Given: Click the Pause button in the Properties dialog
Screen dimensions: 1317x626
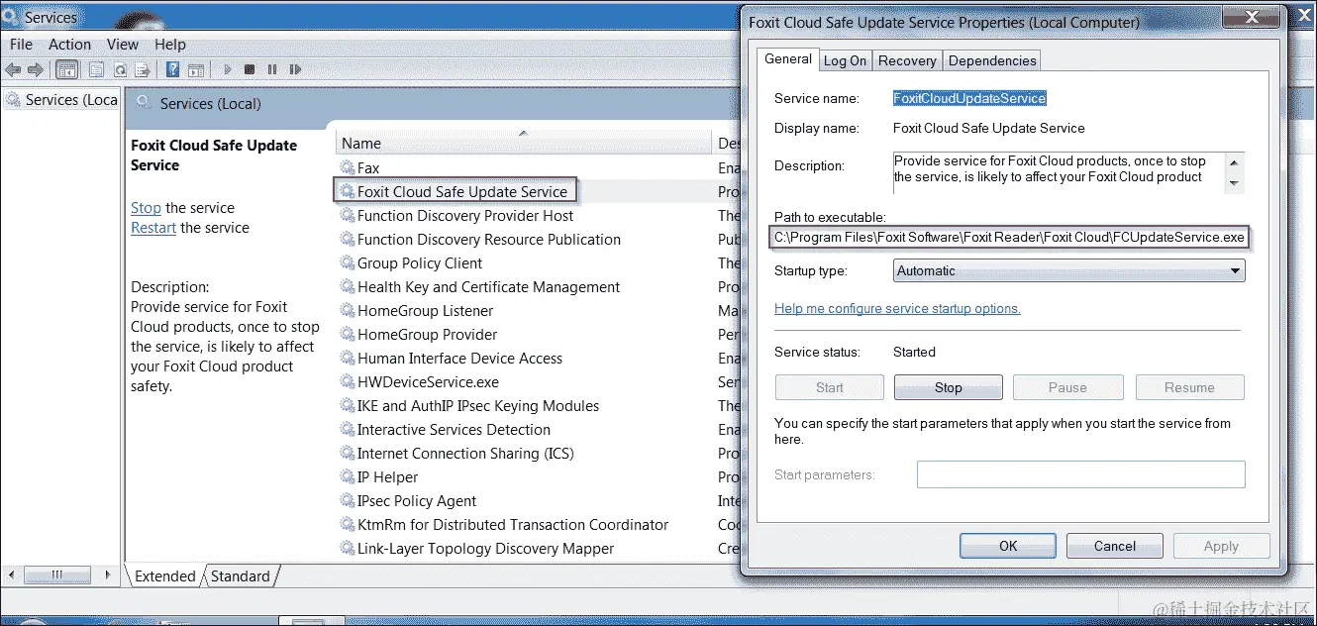Looking at the screenshot, I should coord(1067,387).
